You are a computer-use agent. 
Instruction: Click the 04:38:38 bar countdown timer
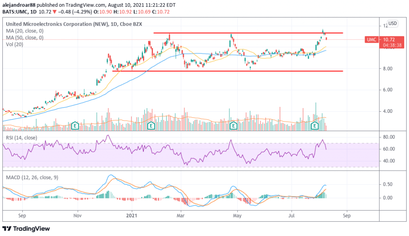tap(392, 45)
